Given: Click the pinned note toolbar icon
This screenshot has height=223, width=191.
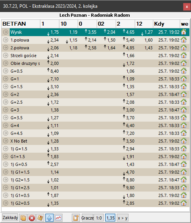Looking at the screenshot, I should tap(40, 218).
